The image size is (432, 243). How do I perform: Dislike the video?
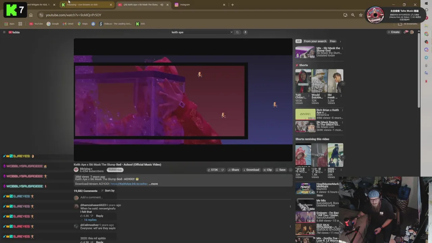(x=222, y=170)
